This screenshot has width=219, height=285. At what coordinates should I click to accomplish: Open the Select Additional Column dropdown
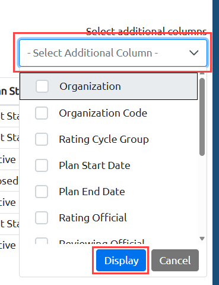point(113,53)
